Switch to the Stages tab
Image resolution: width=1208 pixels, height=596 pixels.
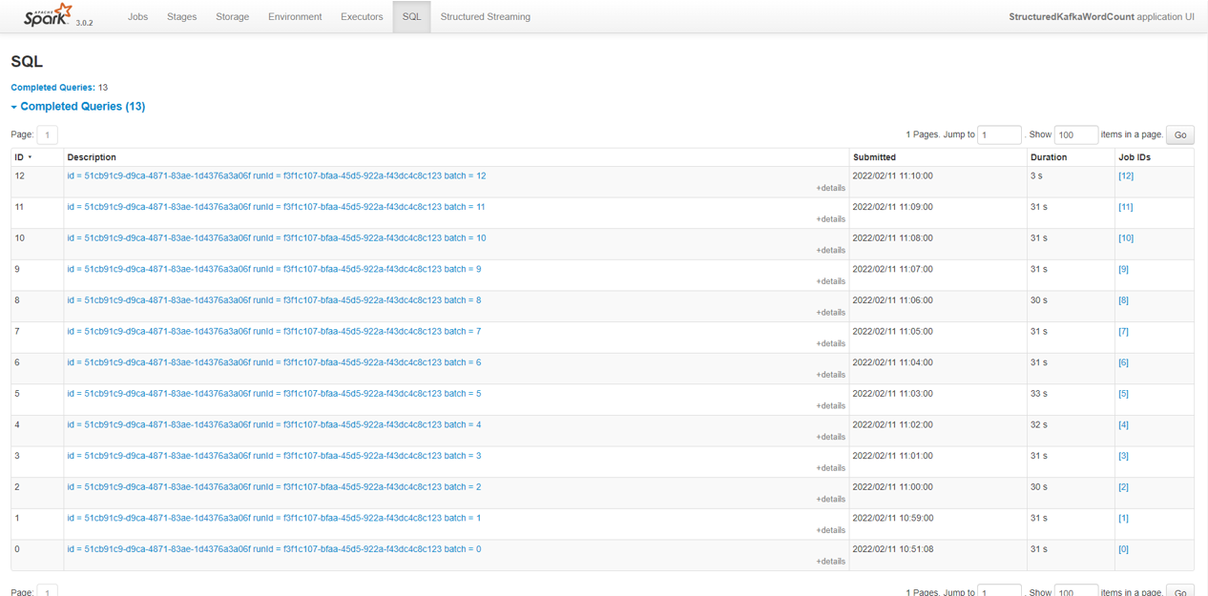pos(181,17)
